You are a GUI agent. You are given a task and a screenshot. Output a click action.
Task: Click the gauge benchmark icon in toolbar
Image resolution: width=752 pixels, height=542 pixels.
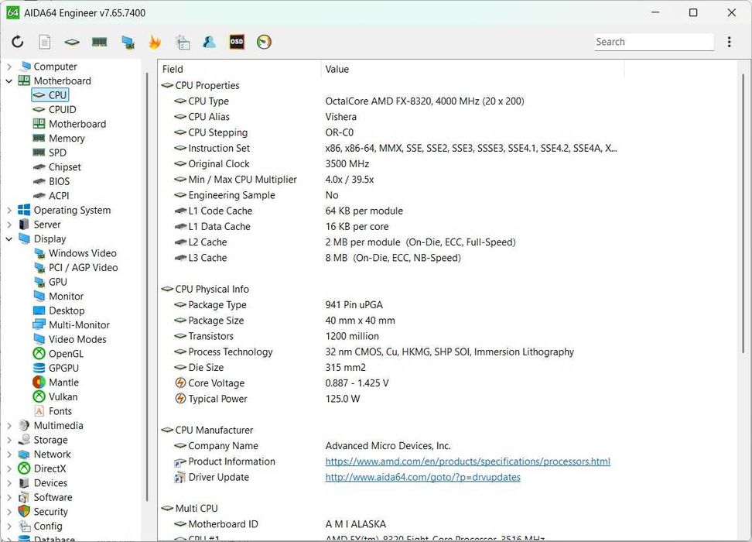(x=264, y=42)
